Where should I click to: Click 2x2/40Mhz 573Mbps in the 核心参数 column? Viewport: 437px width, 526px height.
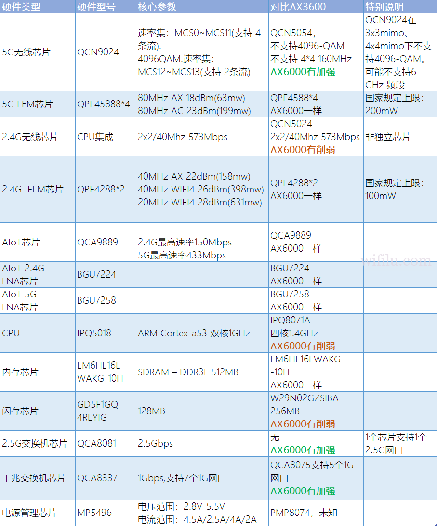pos(202,137)
